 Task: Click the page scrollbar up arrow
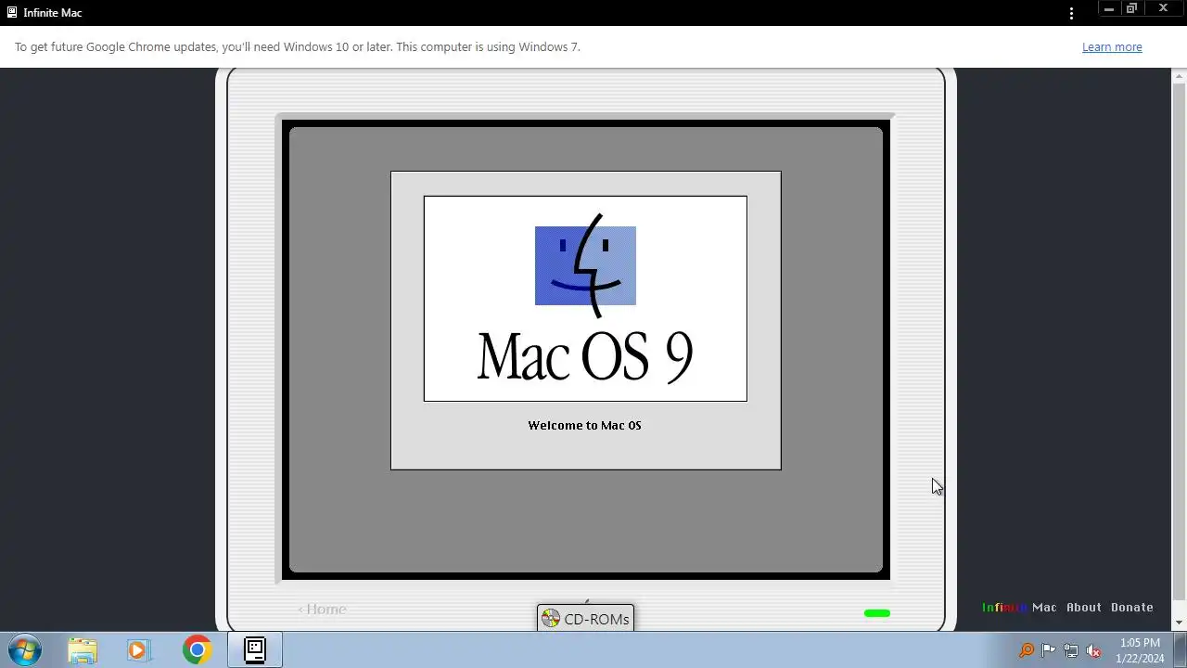click(1180, 75)
